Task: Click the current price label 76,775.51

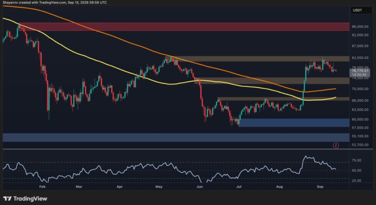Action: pos(360,71)
